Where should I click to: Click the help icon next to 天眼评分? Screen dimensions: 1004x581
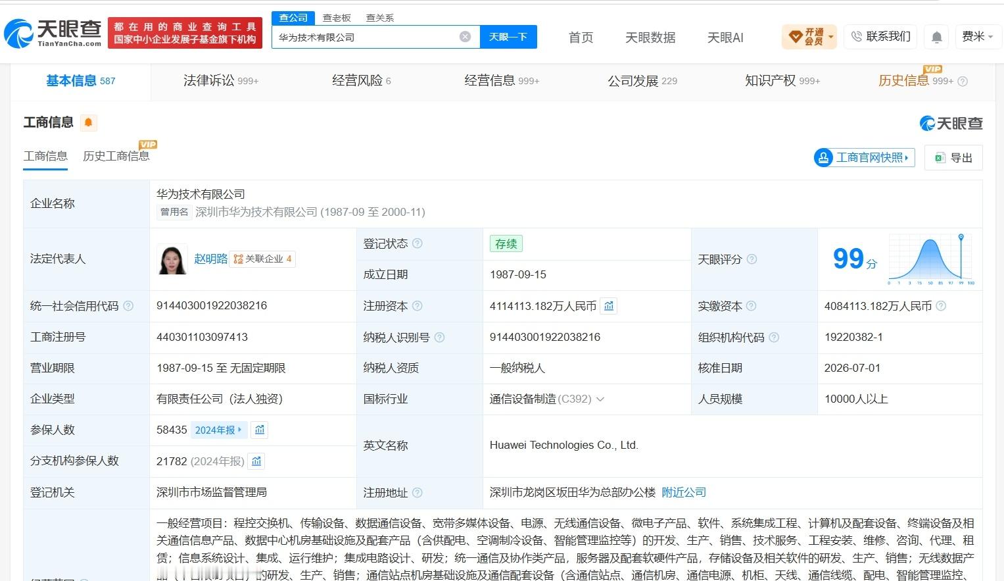[x=752, y=259]
